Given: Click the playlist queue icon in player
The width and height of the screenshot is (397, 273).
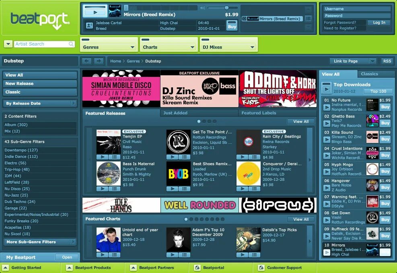Looking at the screenshot, I should [x=308, y=19].
